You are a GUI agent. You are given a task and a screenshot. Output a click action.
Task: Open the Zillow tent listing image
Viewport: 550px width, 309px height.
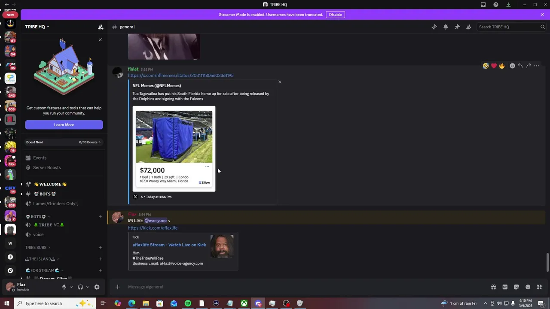coord(174,148)
